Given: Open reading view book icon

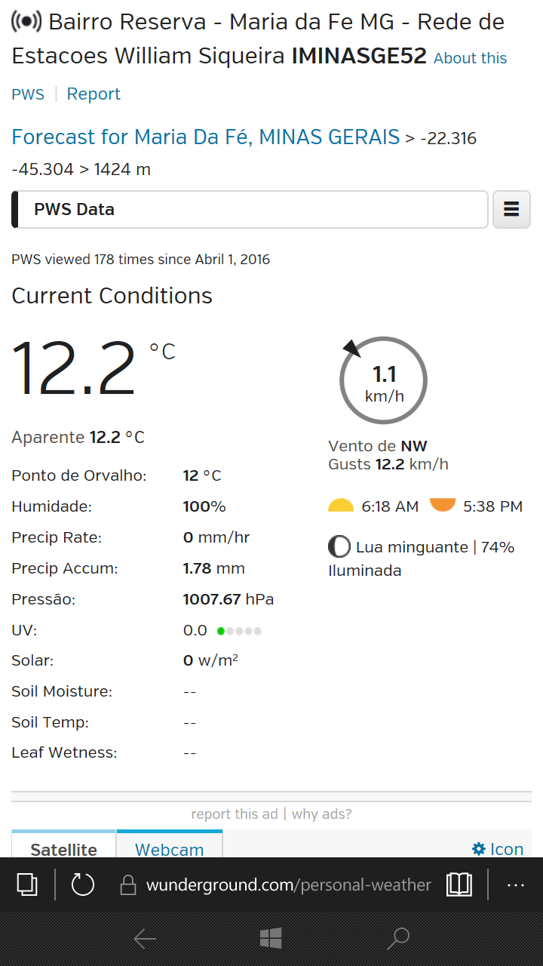Looking at the screenshot, I should point(459,884).
